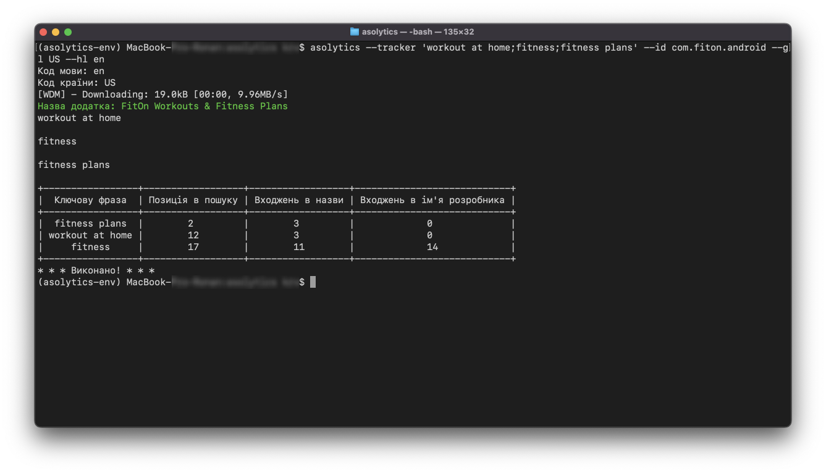
Task: Click the developer name occurrences value 14
Action: point(432,247)
